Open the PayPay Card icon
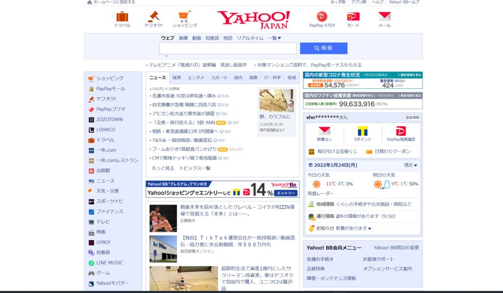503x293 pixels. (x=353, y=16)
